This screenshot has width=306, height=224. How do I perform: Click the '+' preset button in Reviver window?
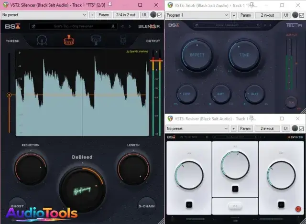(233, 128)
